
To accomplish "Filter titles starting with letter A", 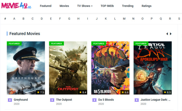I will (14, 19).
